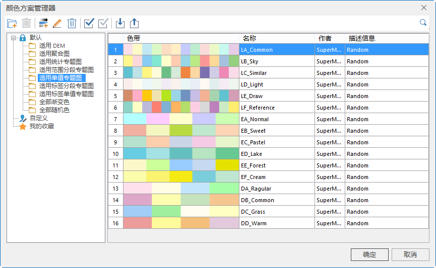Click Random description in LB_Sky row

click(x=357, y=61)
